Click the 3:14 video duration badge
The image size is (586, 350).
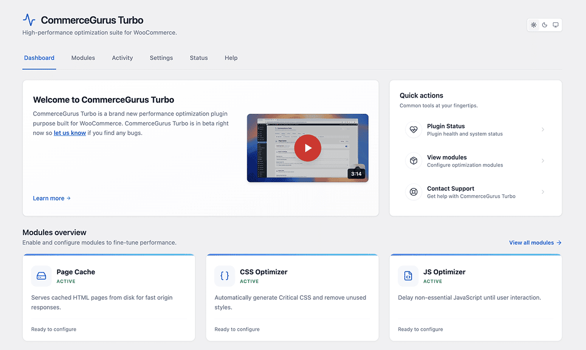pyautogui.click(x=356, y=174)
